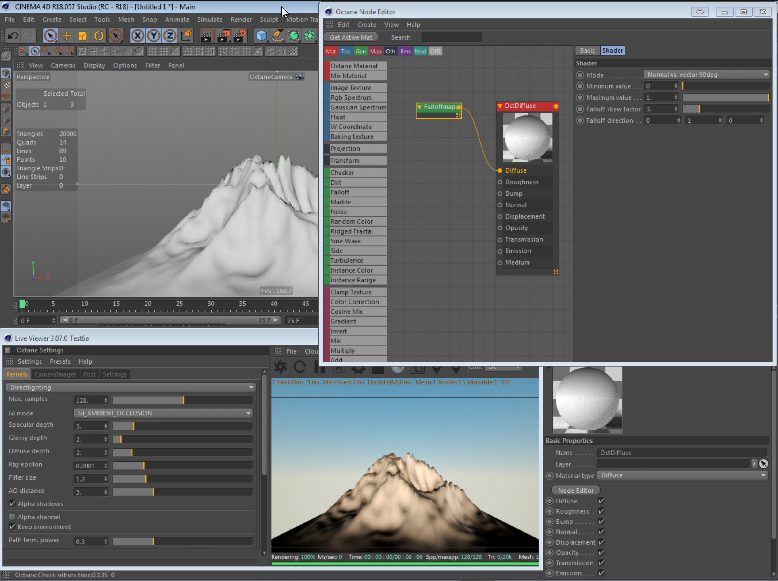
Task: Open the Mode dropdown Normal vs. vector 90deg
Action: (706, 75)
